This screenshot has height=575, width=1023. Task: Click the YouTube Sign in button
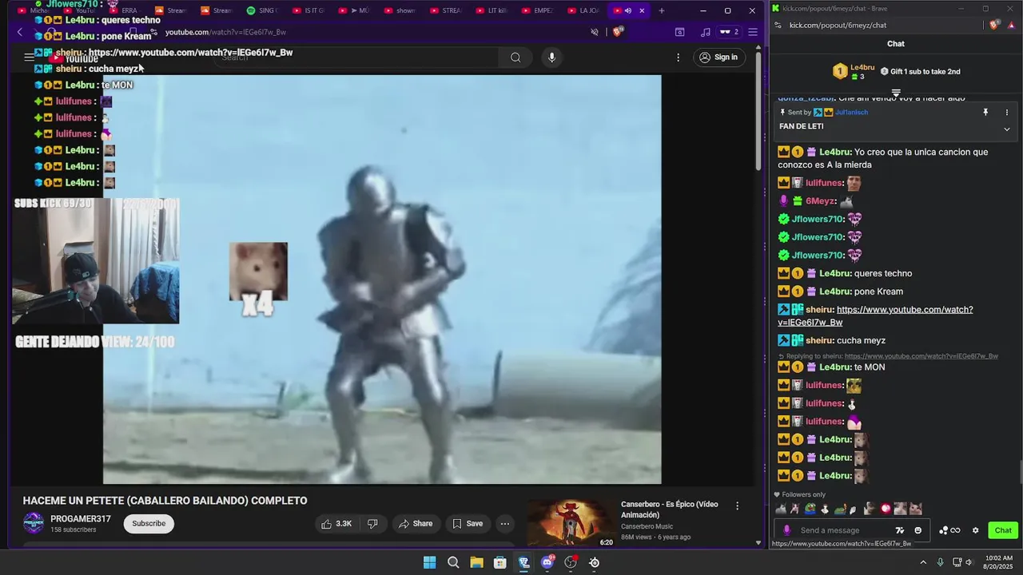pos(718,57)
